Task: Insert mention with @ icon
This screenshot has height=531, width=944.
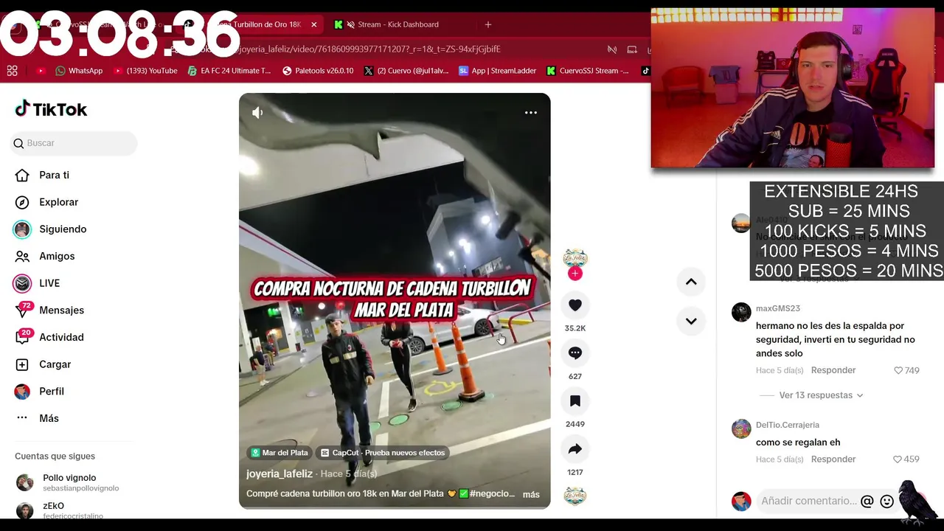Action: (x=867, y=502)
